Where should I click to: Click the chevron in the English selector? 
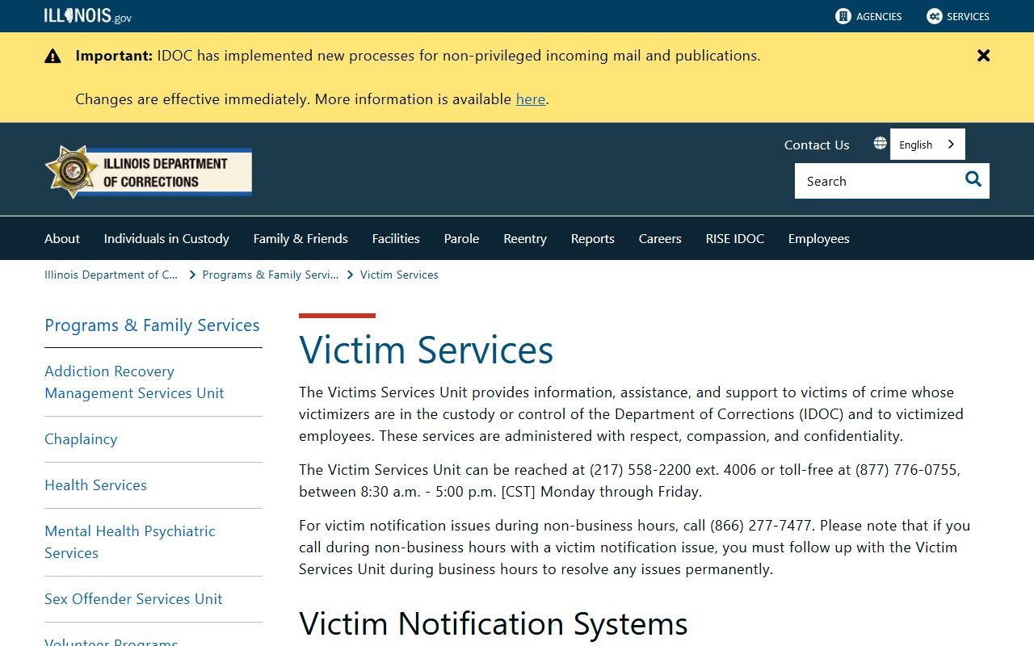pos(951,145)
